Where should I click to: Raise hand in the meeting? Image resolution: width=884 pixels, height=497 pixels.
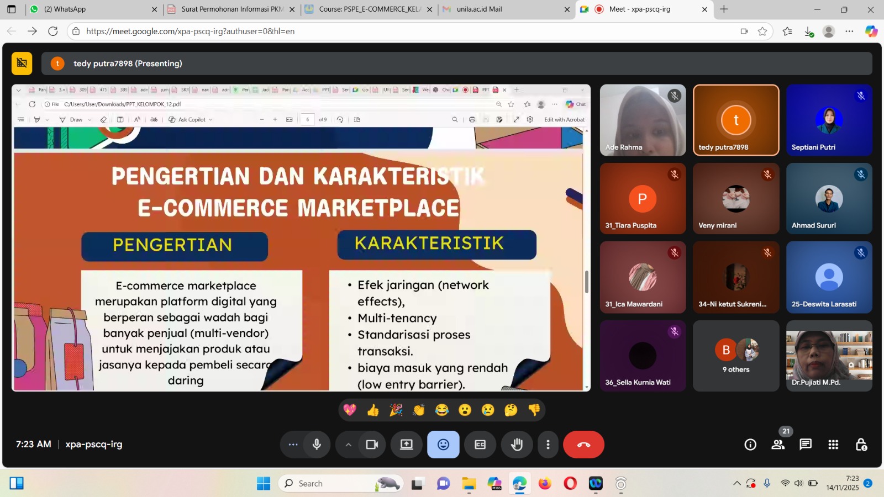(x=517, y=445)
